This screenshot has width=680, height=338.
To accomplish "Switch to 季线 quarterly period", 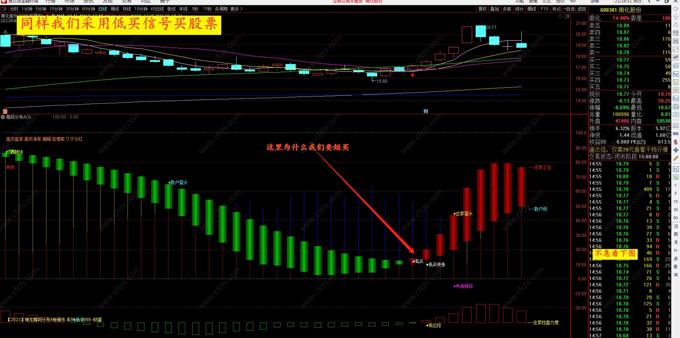I will pyautogui.click(x=171, y=9).
